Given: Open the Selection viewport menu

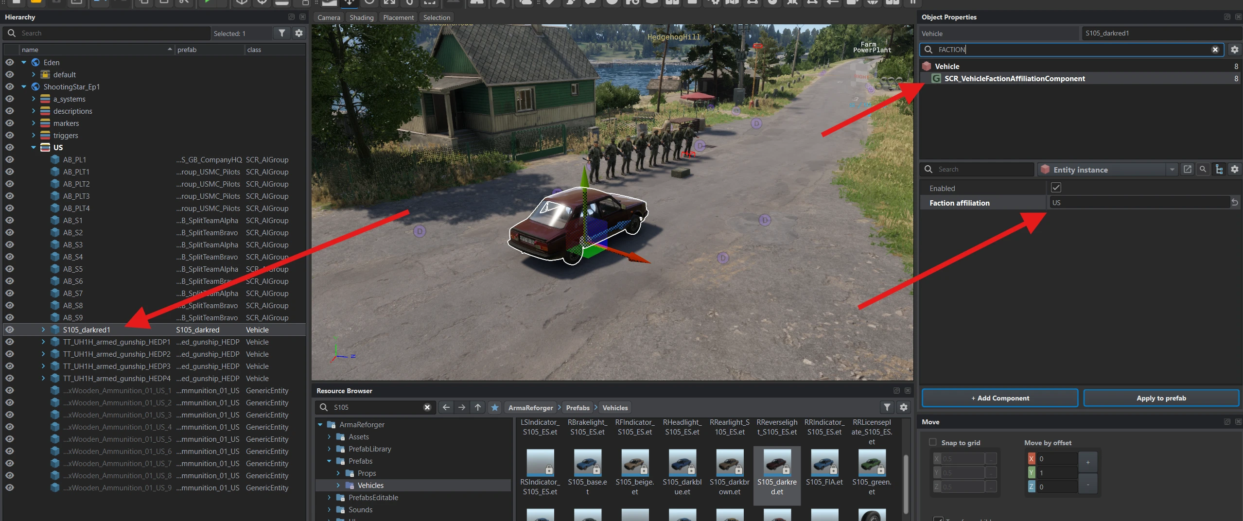Looking at the screenshot, I should point(437,17).
